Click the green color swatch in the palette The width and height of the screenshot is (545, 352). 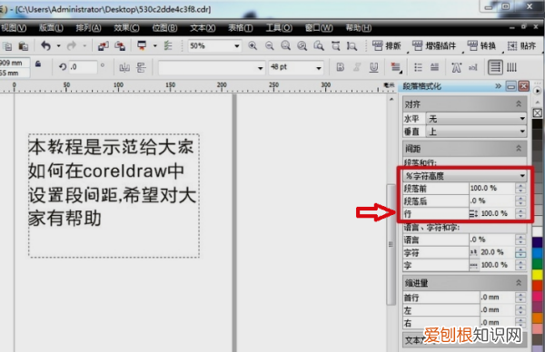coord(538,264)
